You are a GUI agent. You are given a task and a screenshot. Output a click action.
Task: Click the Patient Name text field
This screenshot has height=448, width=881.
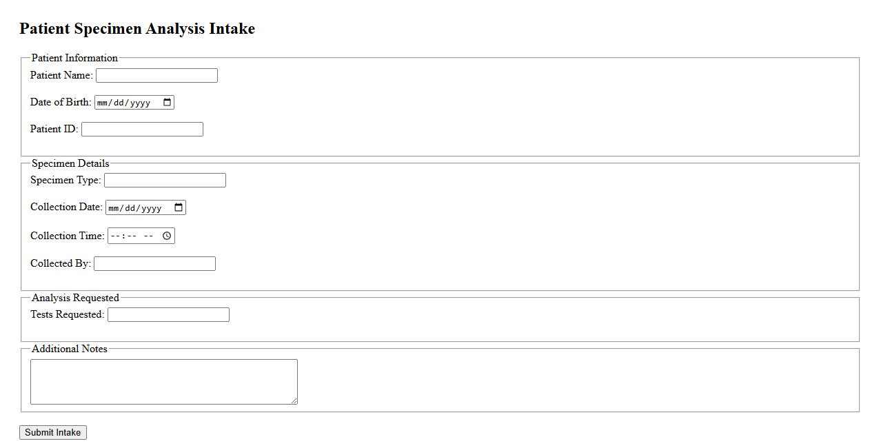click(156, 76)
